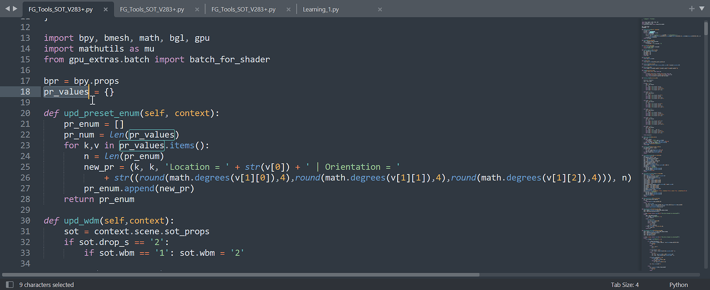Open the Tab Size: 4 menu

click(625, 284)
